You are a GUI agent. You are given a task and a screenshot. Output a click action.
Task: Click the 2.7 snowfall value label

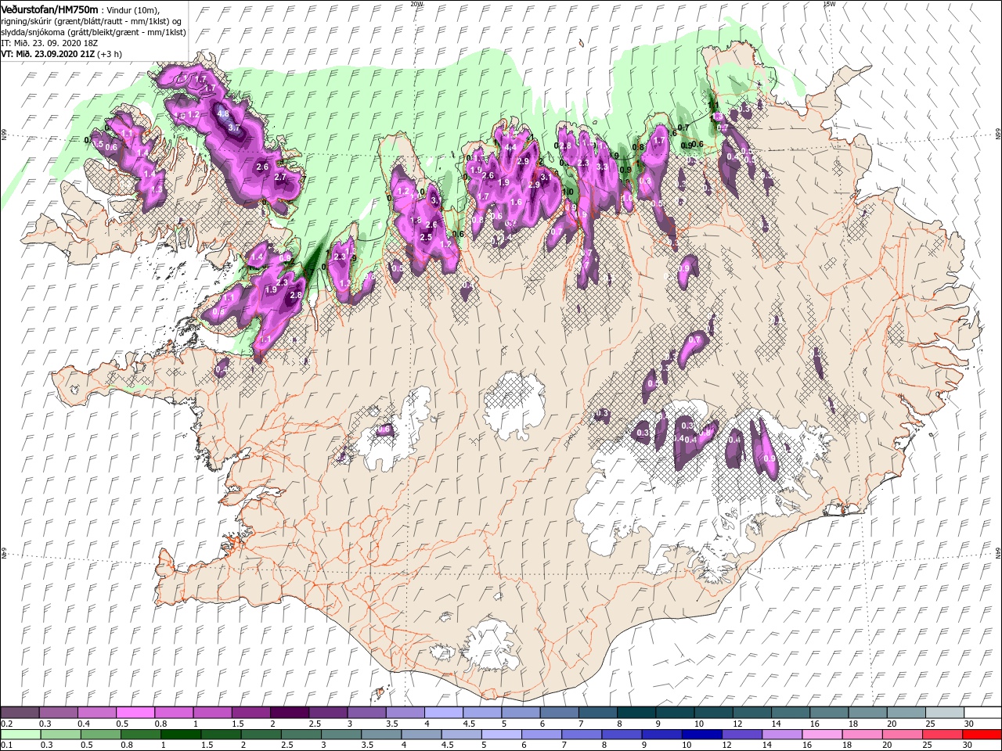(280, 177)
